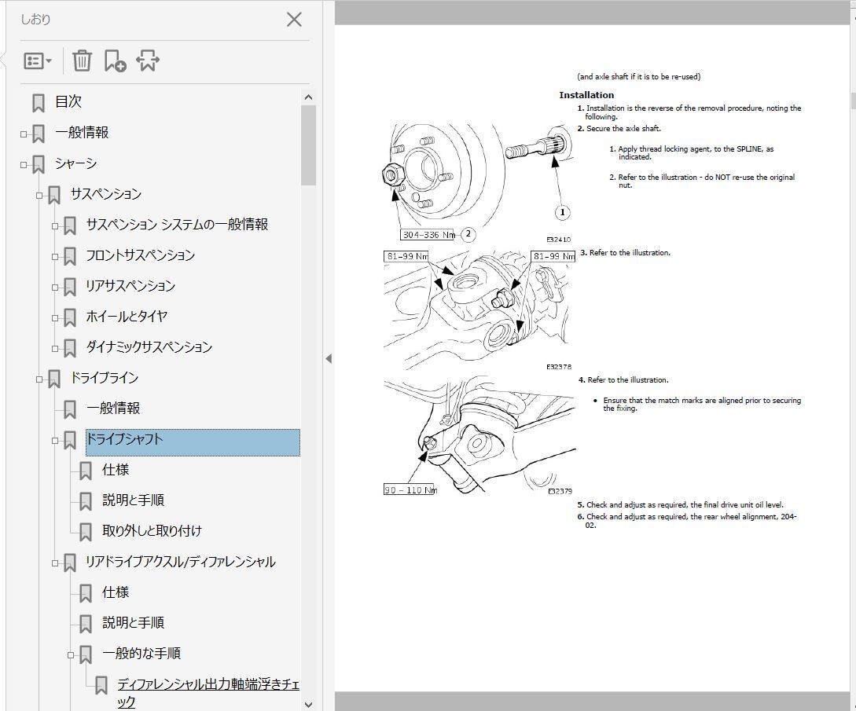Click bookmark icon beside 一般的な手順
Image resolution: width=856 pixels, height=711 pixels.
[x=86, y=654]
